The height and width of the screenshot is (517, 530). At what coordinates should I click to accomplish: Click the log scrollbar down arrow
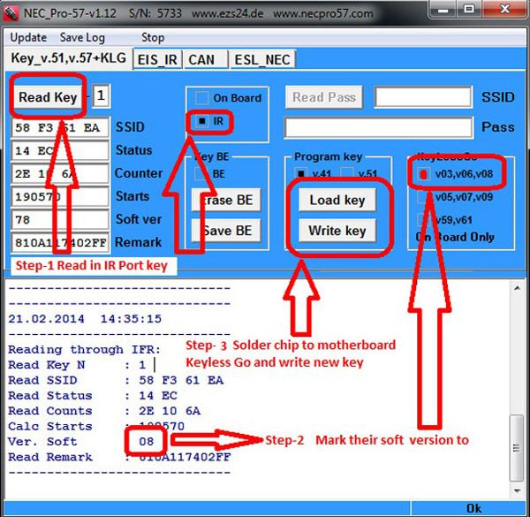tap(517, 491)
